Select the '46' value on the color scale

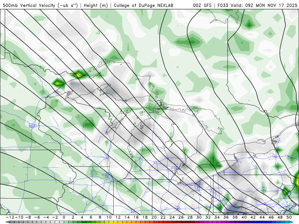pyautogui.click(x=271, y=217)
